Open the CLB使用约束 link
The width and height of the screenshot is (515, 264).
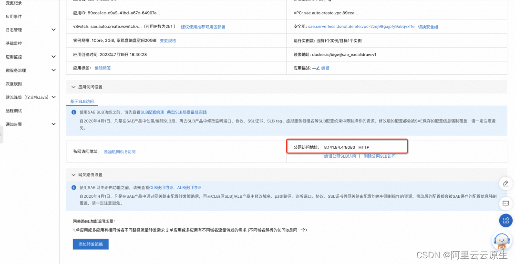161,188
